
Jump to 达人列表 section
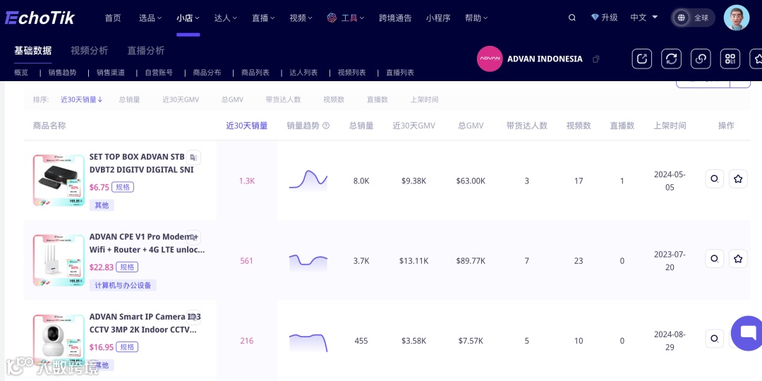click(303, 73)
